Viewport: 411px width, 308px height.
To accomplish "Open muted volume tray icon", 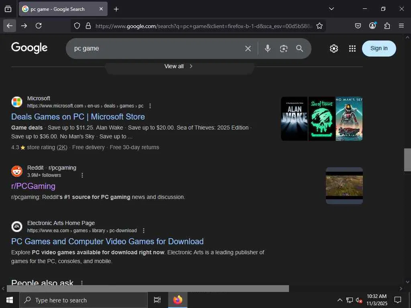I will [x=359, y=300].
